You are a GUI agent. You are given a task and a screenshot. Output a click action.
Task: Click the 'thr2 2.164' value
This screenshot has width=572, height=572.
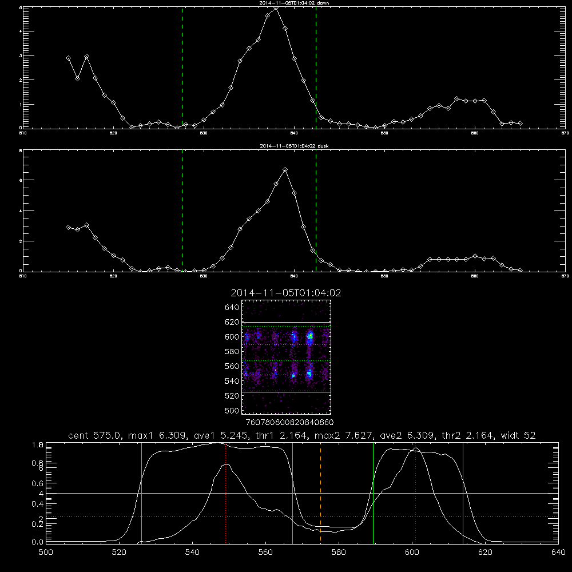(467, 435)
